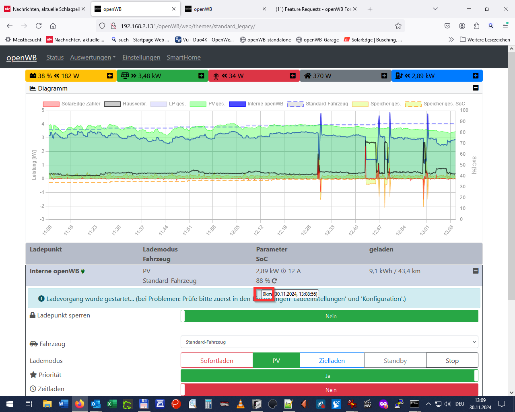
Task: Toggle PV ges. series in chart legend
Action: 207,104
